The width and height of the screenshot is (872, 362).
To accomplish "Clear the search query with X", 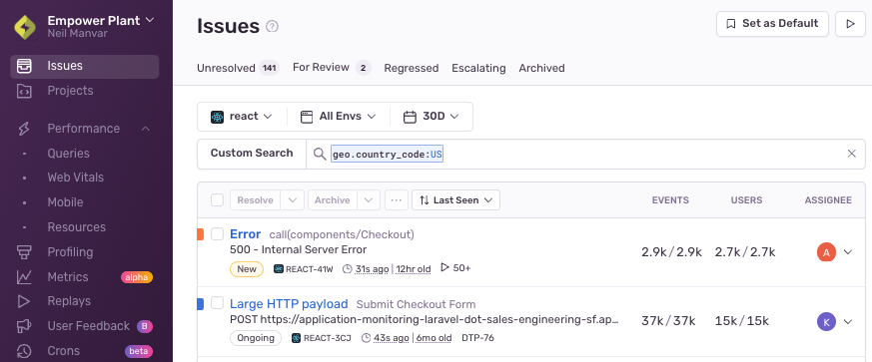I will [851, 154].
